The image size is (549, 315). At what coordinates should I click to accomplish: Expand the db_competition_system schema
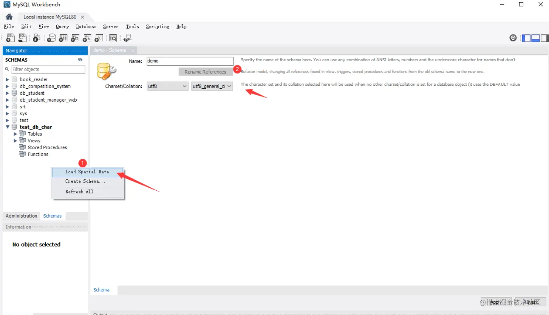pyautogui.click(x=7, y=86)
